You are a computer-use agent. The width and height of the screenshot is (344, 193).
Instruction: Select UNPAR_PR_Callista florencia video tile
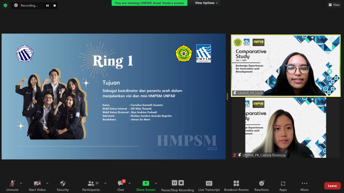coord(286,127)
